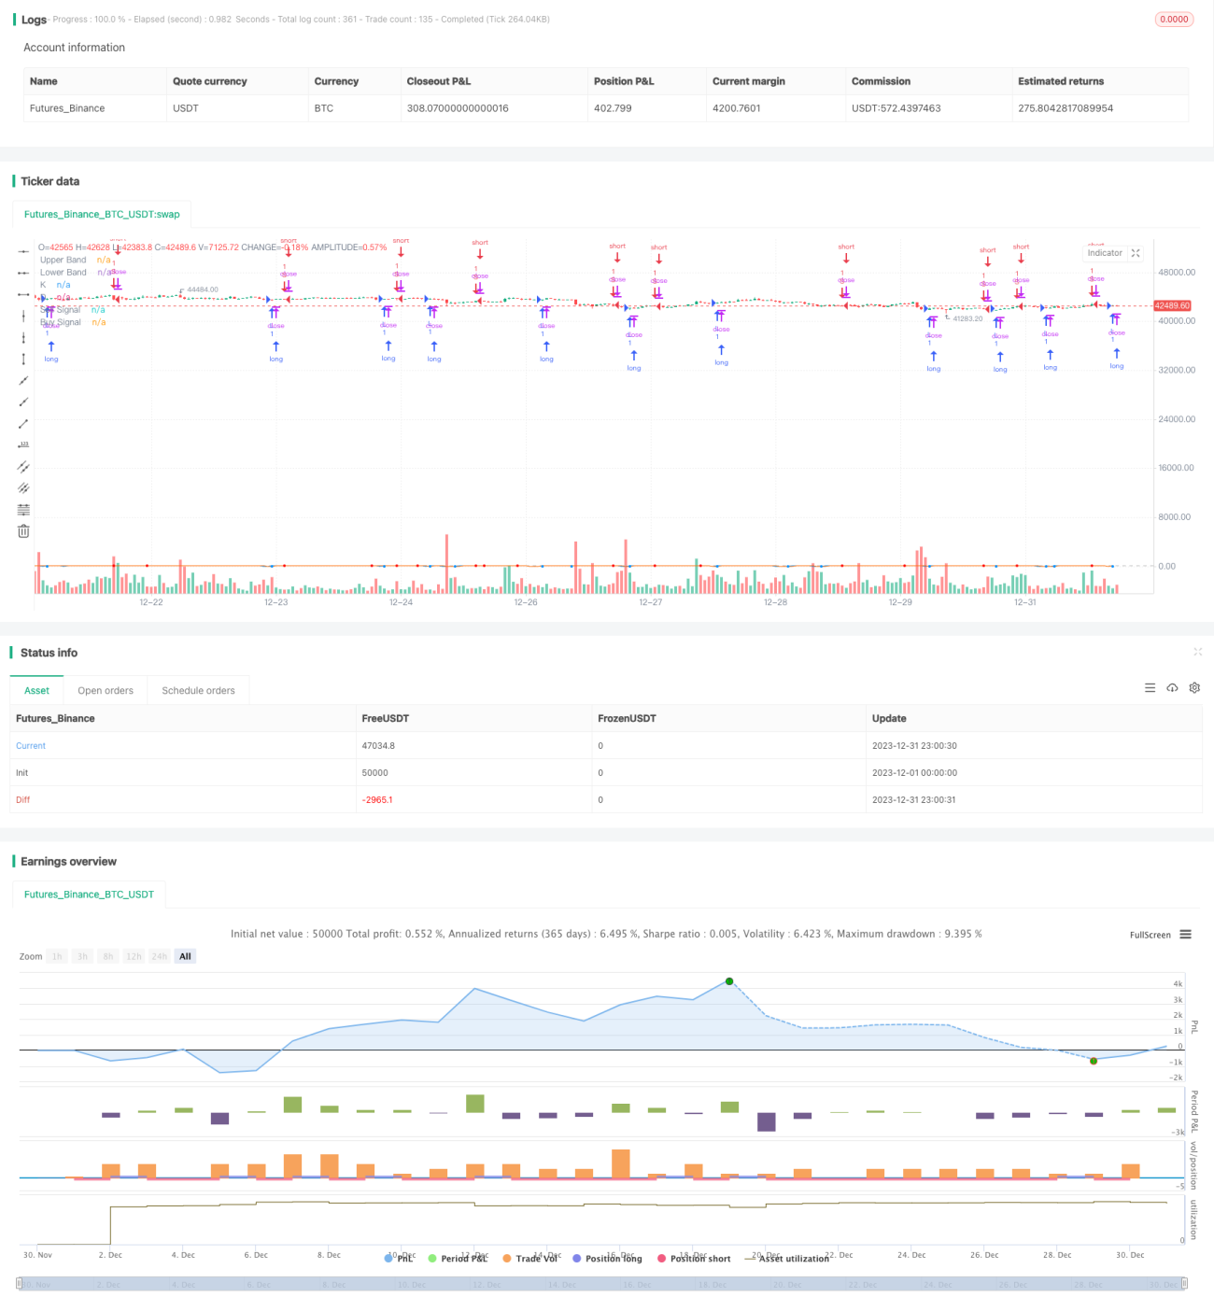
Task: Click the Update time 2023-12-31 23:00:30
Action: 914,745
